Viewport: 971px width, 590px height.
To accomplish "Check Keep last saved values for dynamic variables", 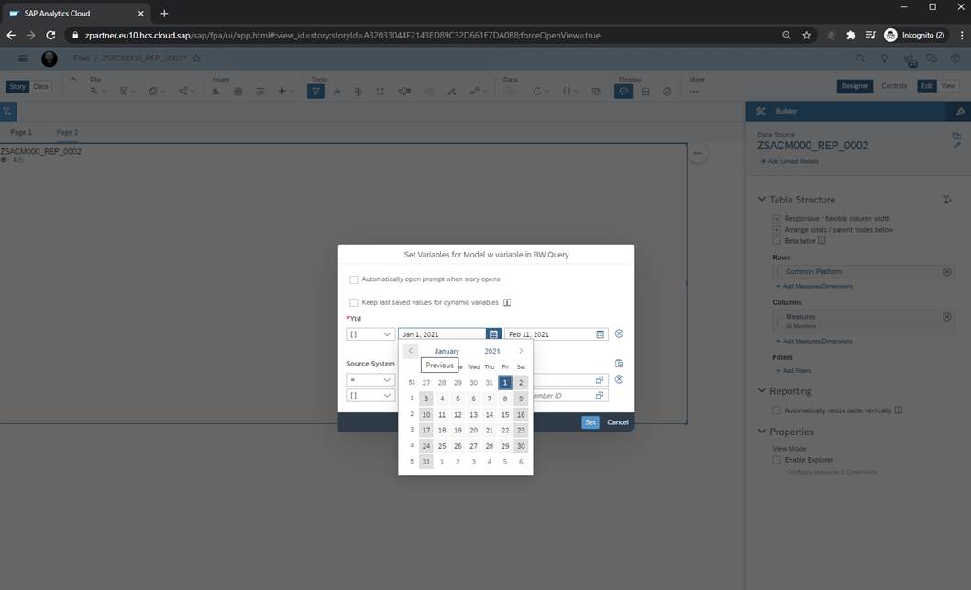I will [x=354, y=302].
